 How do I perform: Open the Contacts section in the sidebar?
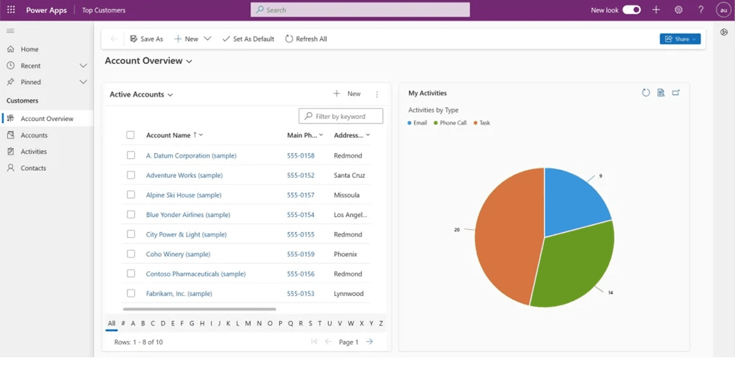point(34,168)
